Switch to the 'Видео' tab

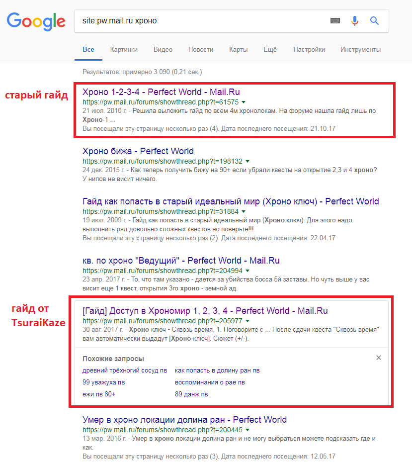coord(163,49)
